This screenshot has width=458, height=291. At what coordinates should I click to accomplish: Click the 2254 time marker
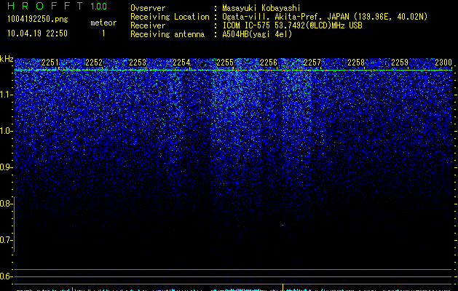coord(181,63)
